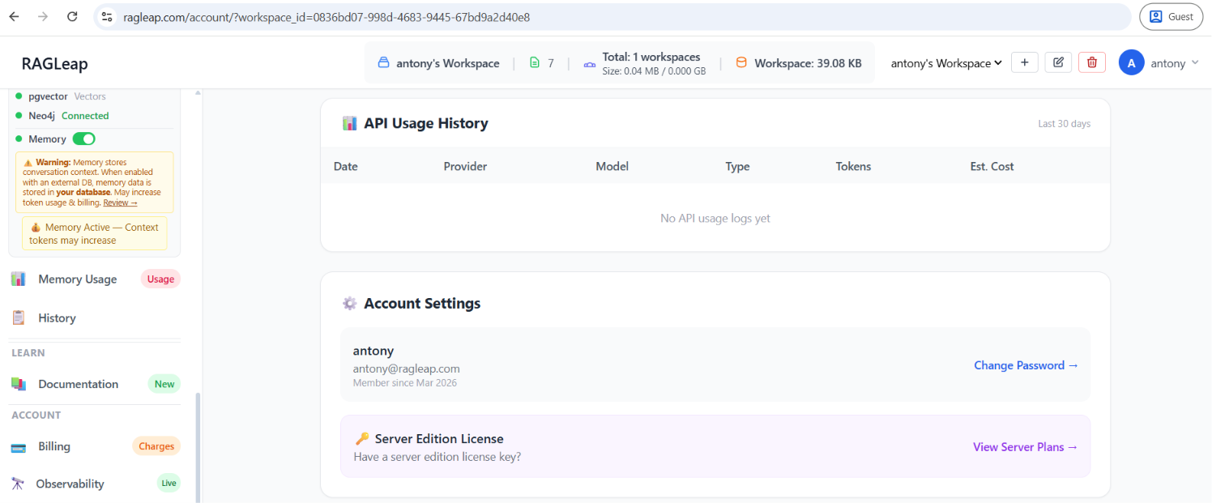Click the Tokens column header

853,166
